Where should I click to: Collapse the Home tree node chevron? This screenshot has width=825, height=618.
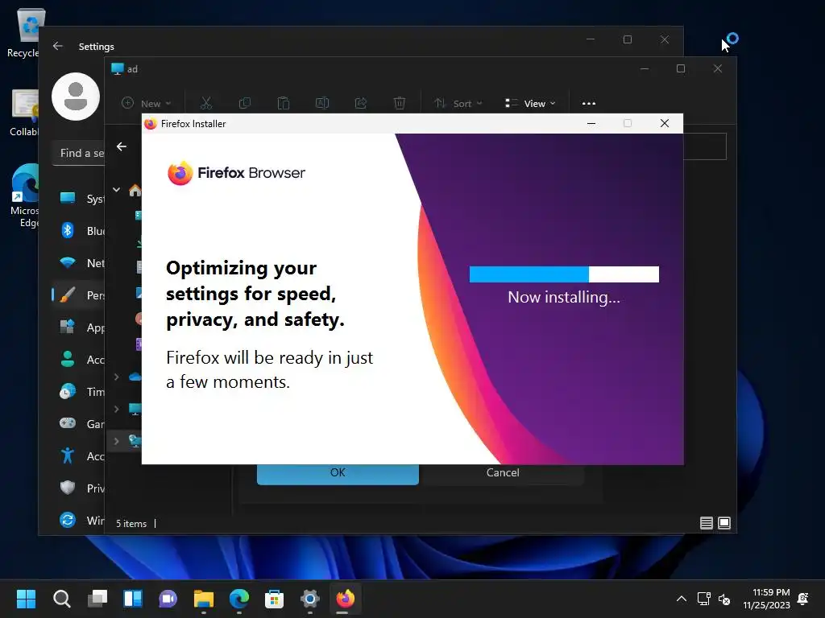pos(116,190)
